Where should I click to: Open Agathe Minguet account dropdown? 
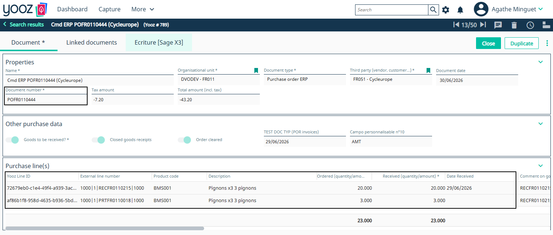tap(517, 9)
